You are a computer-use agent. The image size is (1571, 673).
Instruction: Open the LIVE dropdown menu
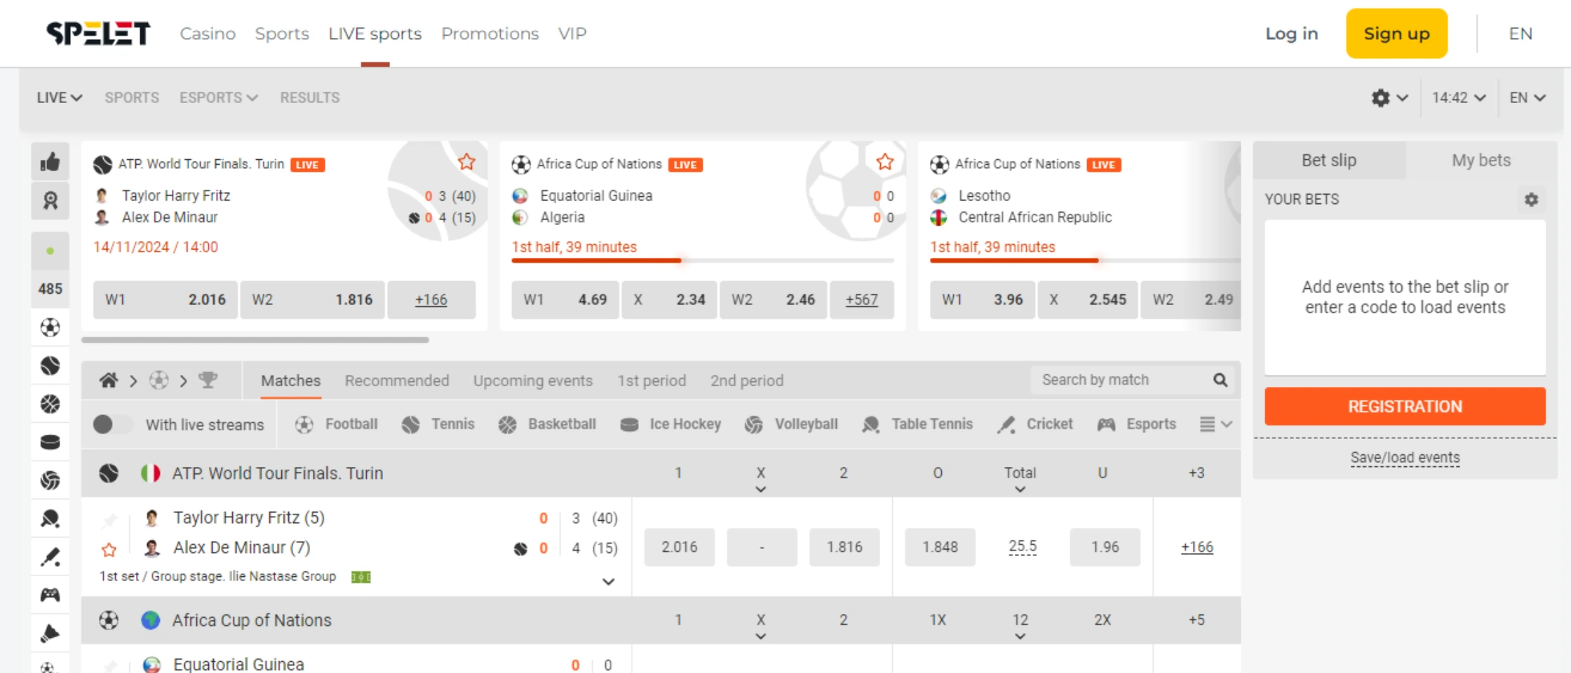(x=60, y=97)
